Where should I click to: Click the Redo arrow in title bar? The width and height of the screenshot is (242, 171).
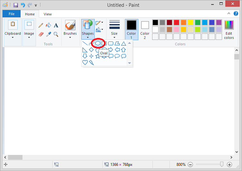(x=30, y=5)
